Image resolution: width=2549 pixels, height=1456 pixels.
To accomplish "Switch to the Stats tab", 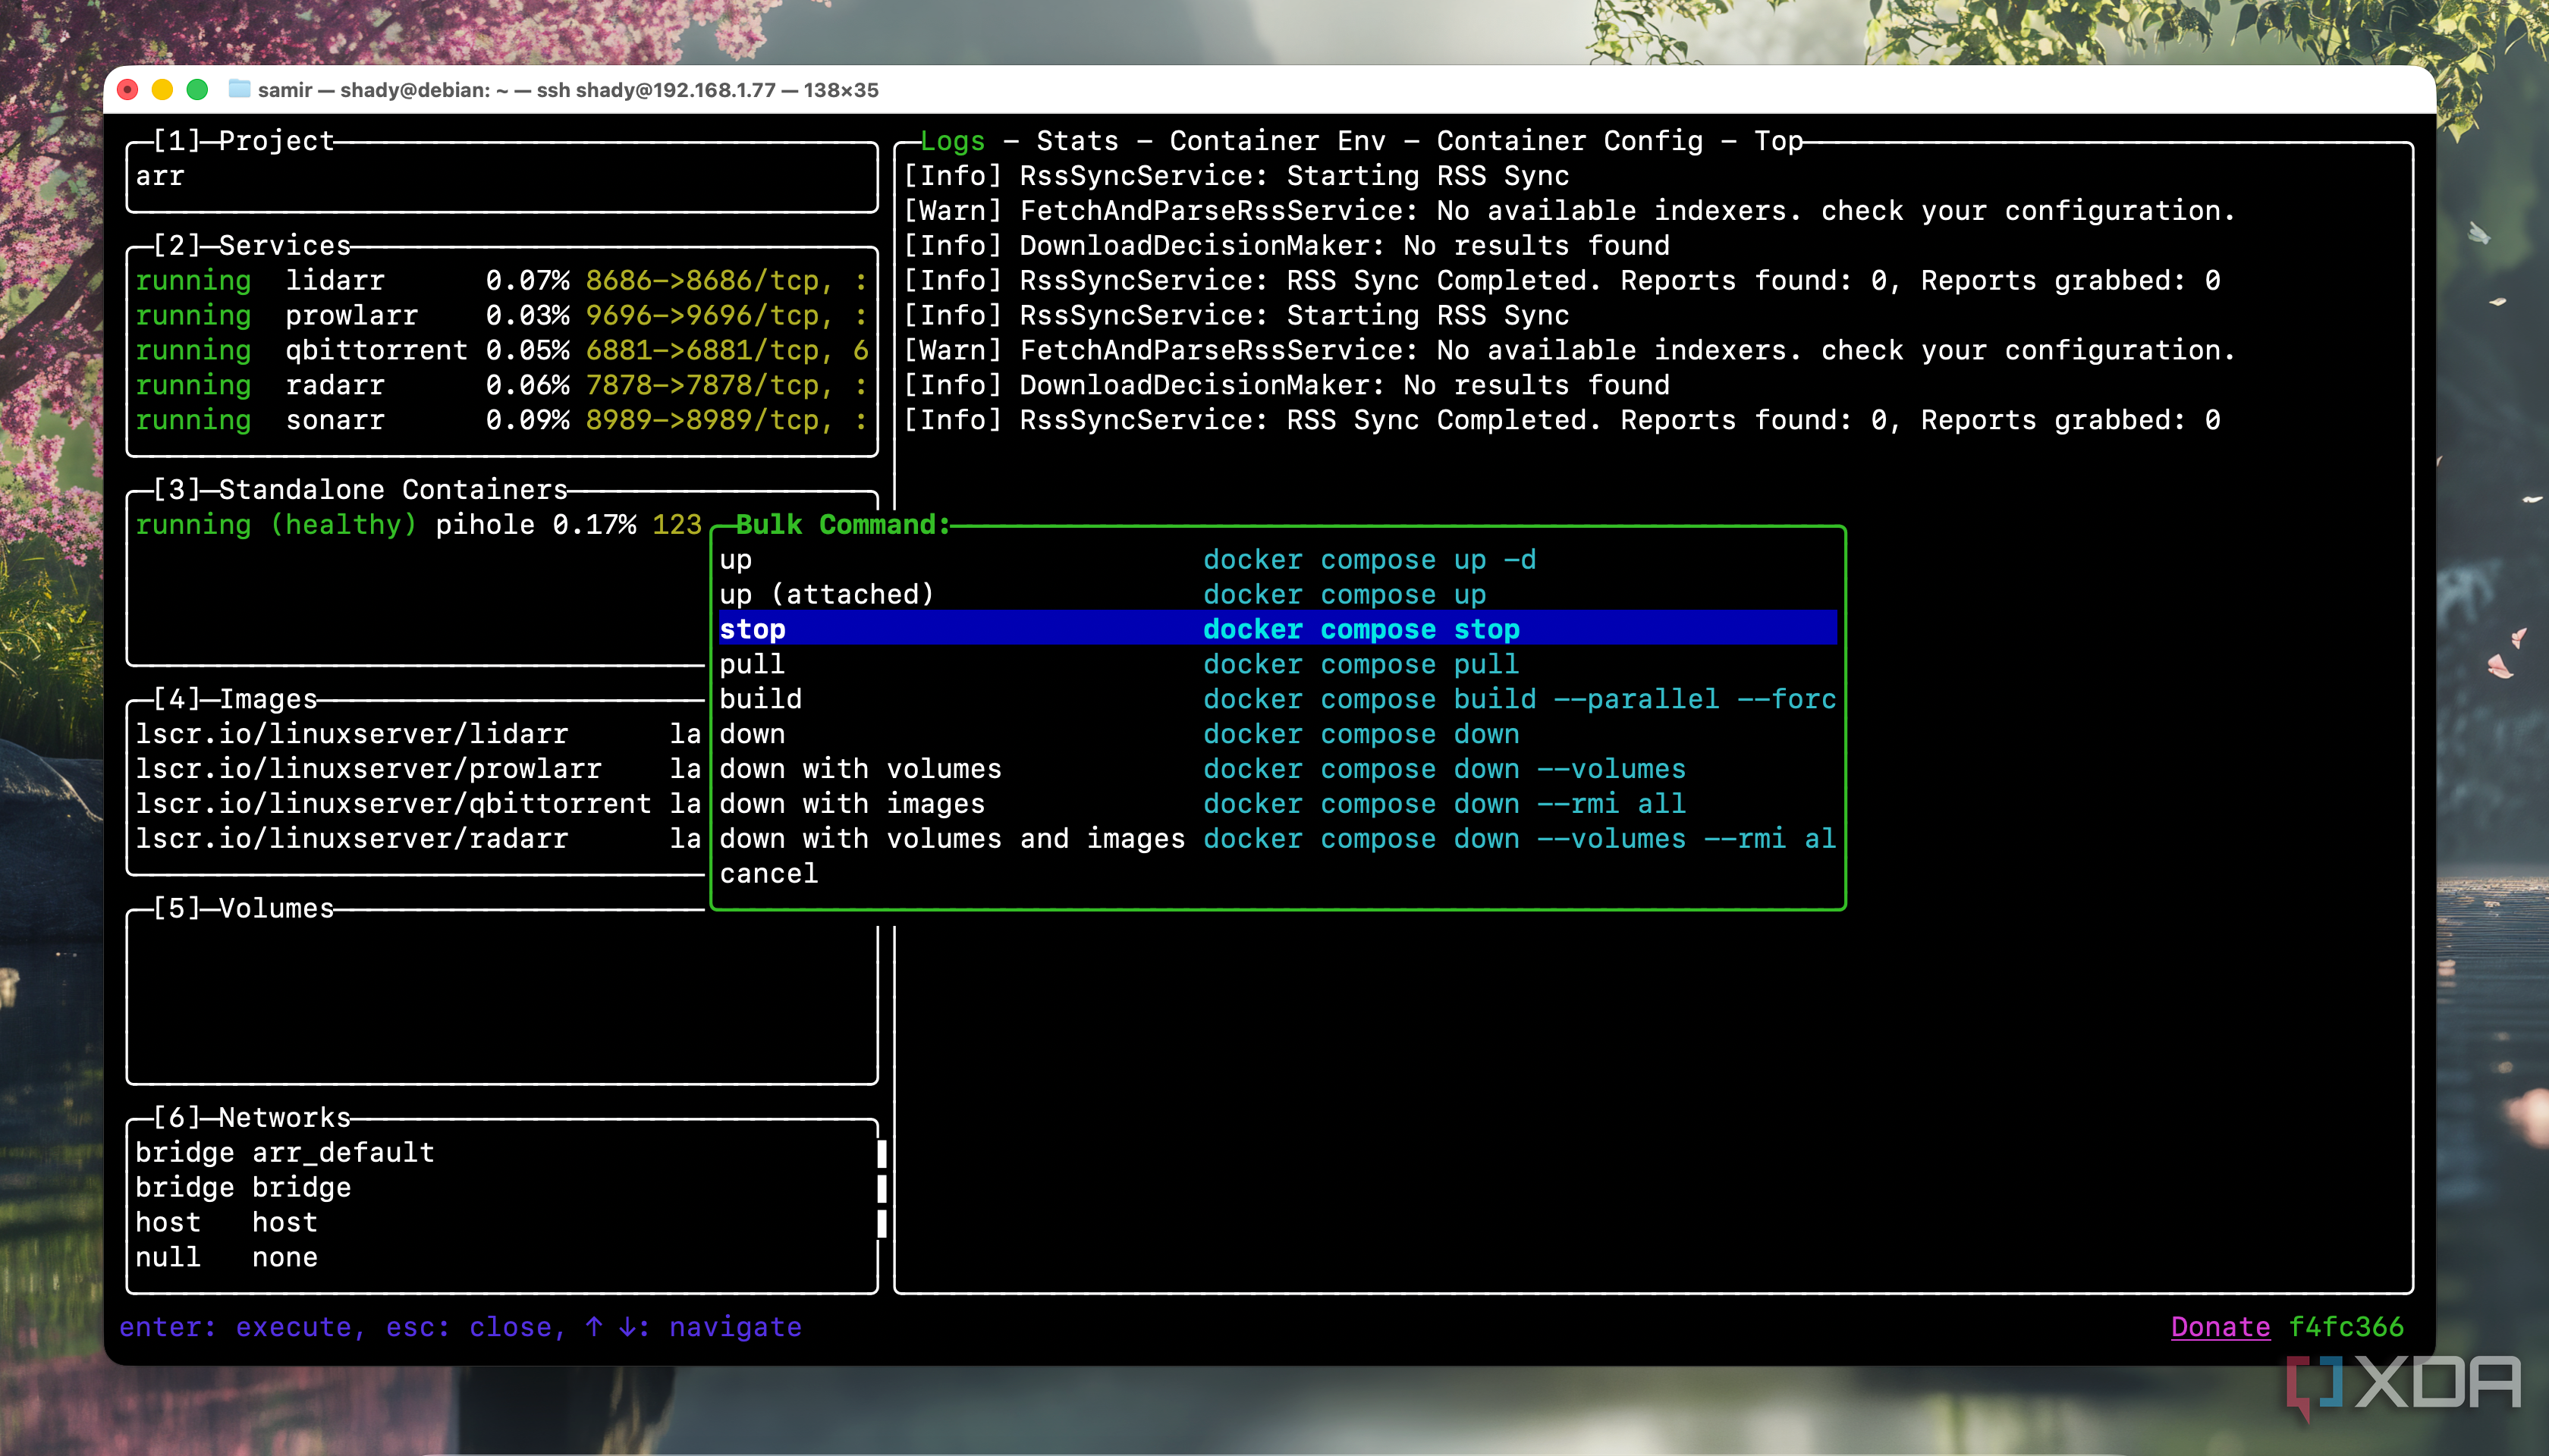I will point(1076,141).
